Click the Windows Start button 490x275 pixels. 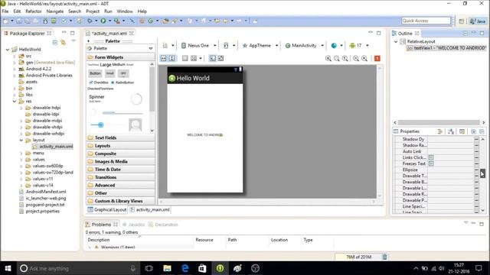pyautogui.click(x=8, y=268)
